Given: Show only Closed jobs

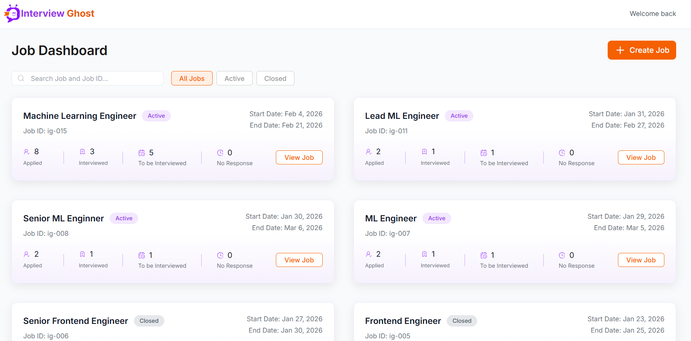Looking at the screenshot, I should click(x=275, y=78).
